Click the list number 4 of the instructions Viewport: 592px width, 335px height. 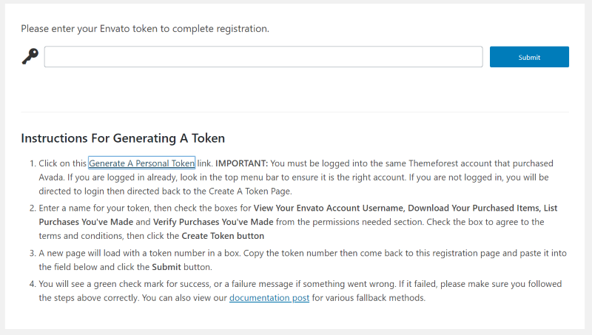33,284
